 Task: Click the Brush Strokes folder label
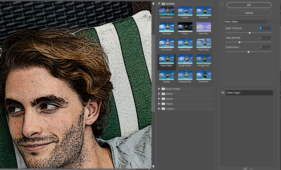(173, 89)
